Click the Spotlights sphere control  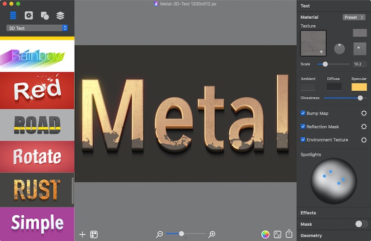(333, 181)
